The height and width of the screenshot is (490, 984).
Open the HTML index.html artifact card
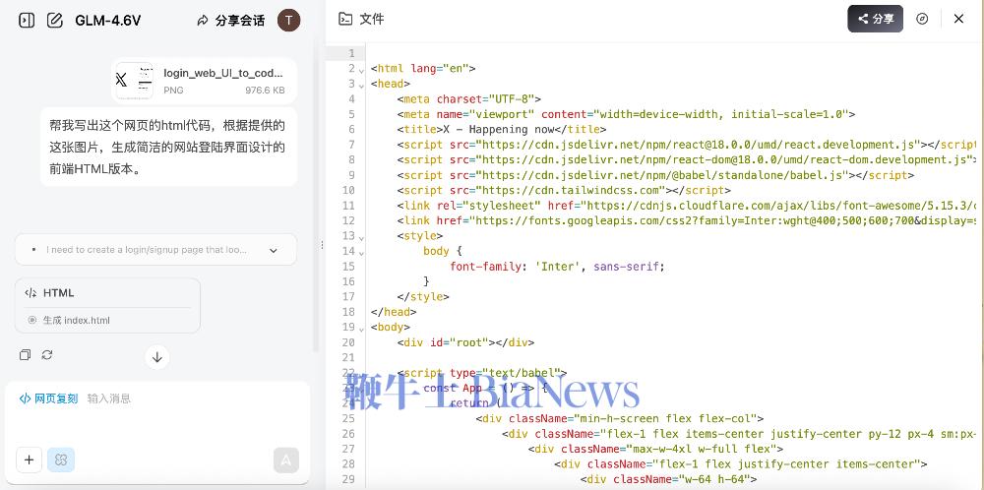tap(107, 305)
